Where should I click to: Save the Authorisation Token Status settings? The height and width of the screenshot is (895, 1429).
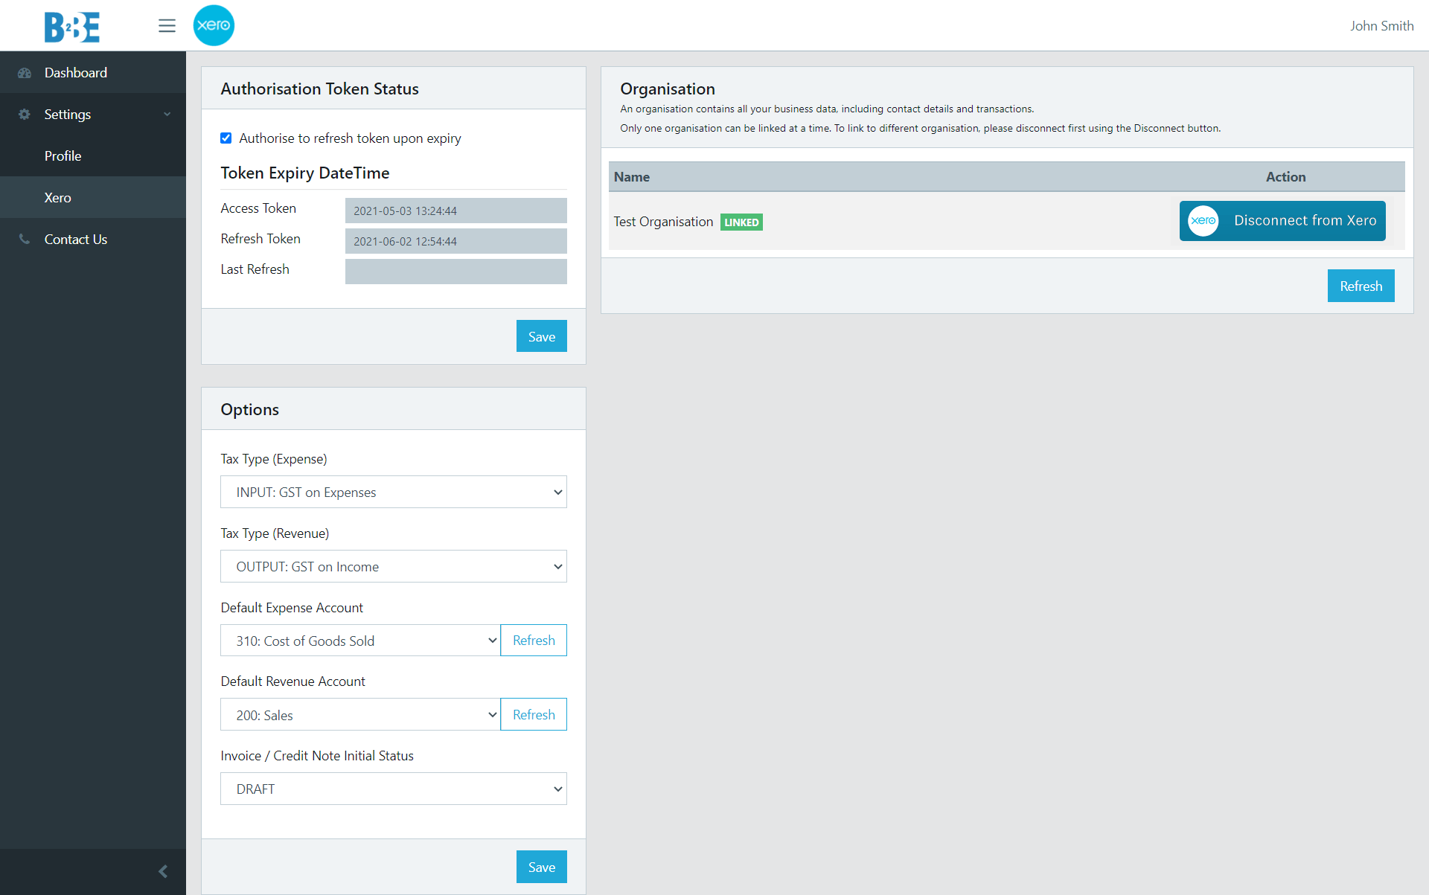click(x=541, y=337)
